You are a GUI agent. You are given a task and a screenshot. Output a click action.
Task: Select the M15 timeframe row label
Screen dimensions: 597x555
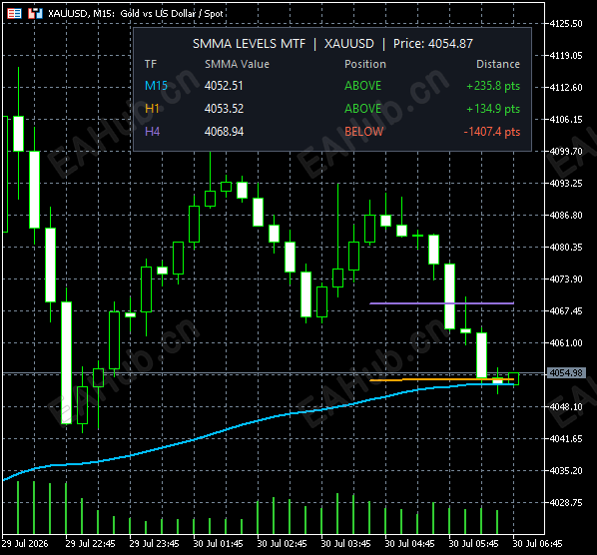point(156,86)
